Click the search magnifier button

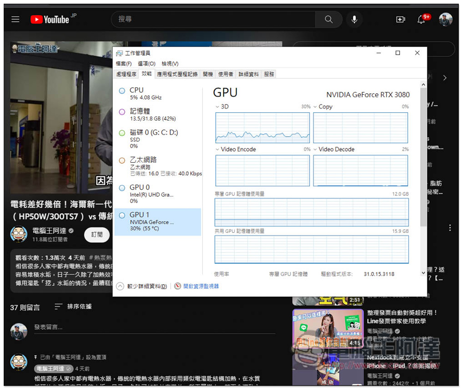click(328, 19)
